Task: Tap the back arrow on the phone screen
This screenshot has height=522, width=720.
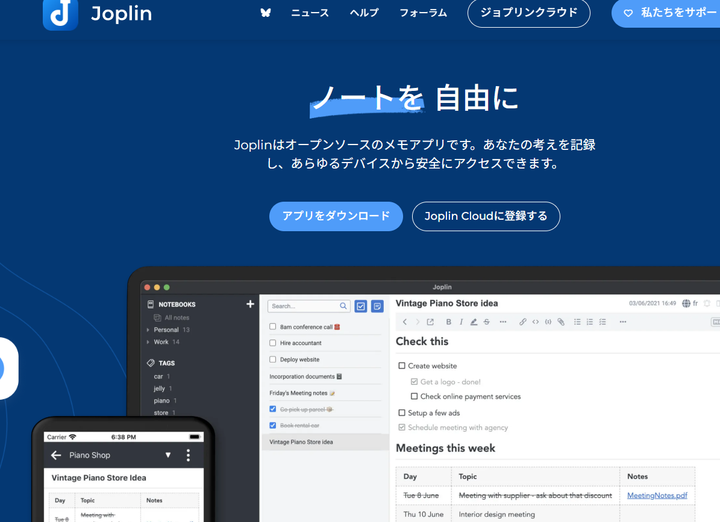Action: [56, 455]
